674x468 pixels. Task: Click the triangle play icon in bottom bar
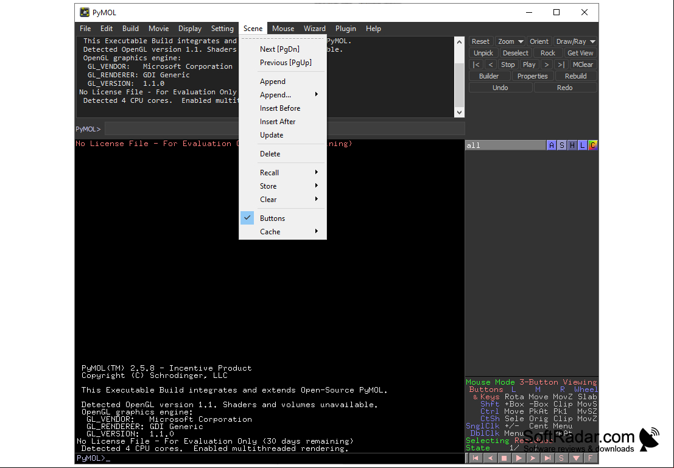coord(518,458)
